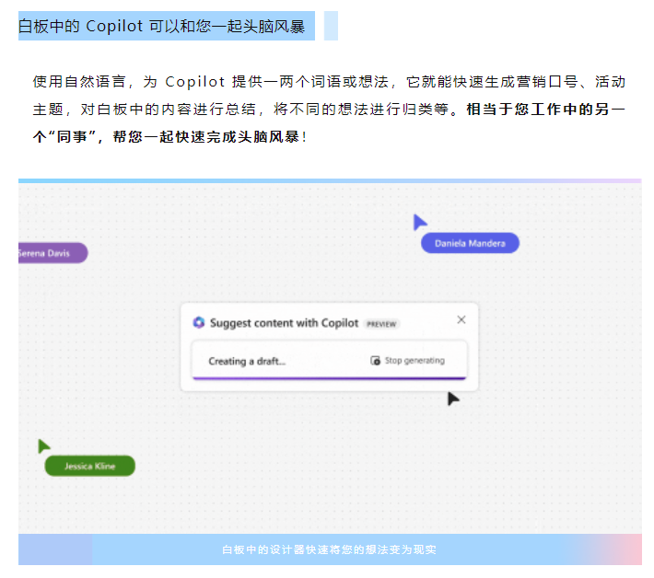Click the blue cursor arrow above Daniela Mandera

click(419, 222)
